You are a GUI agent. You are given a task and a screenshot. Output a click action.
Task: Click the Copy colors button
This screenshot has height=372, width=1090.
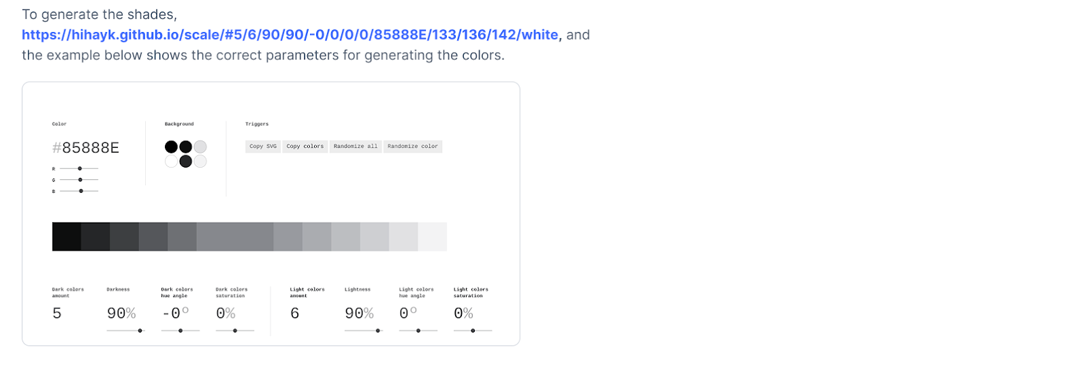(305, 146)
